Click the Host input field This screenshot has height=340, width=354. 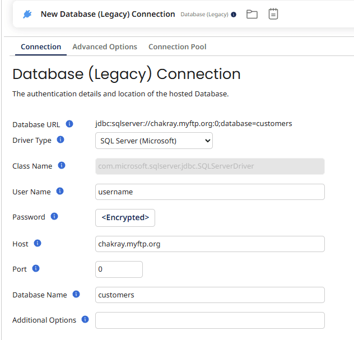tap(209, 244)
